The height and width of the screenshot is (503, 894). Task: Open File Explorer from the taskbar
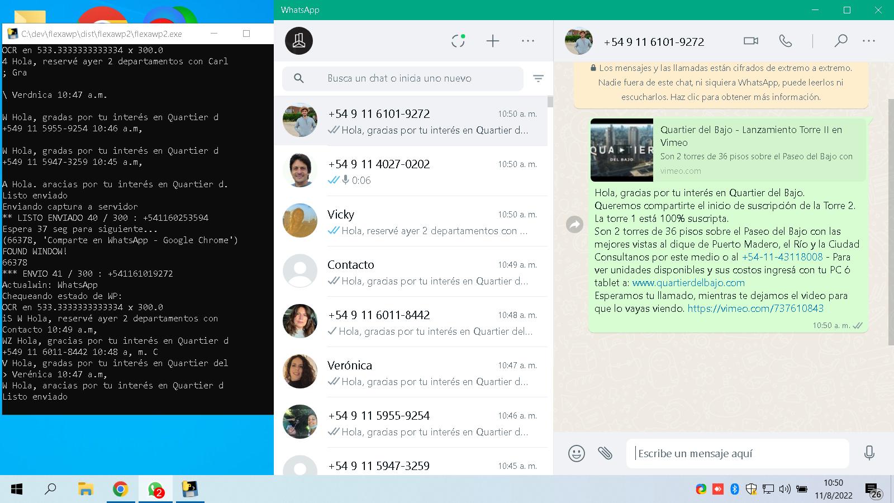click(85, 490)
